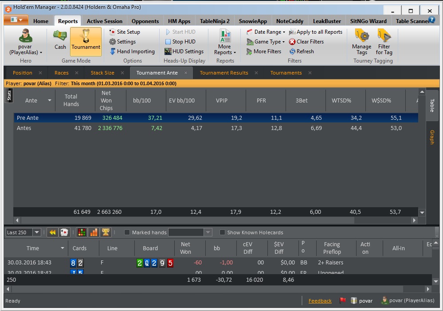The image size is (443, 311).
Task: Close the Tournament Ante report tab
Action: click(x=186, y=73)
